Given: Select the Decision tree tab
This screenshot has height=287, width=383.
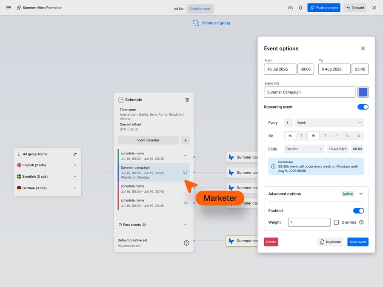Looking at the screenshot, I should 200,8.
